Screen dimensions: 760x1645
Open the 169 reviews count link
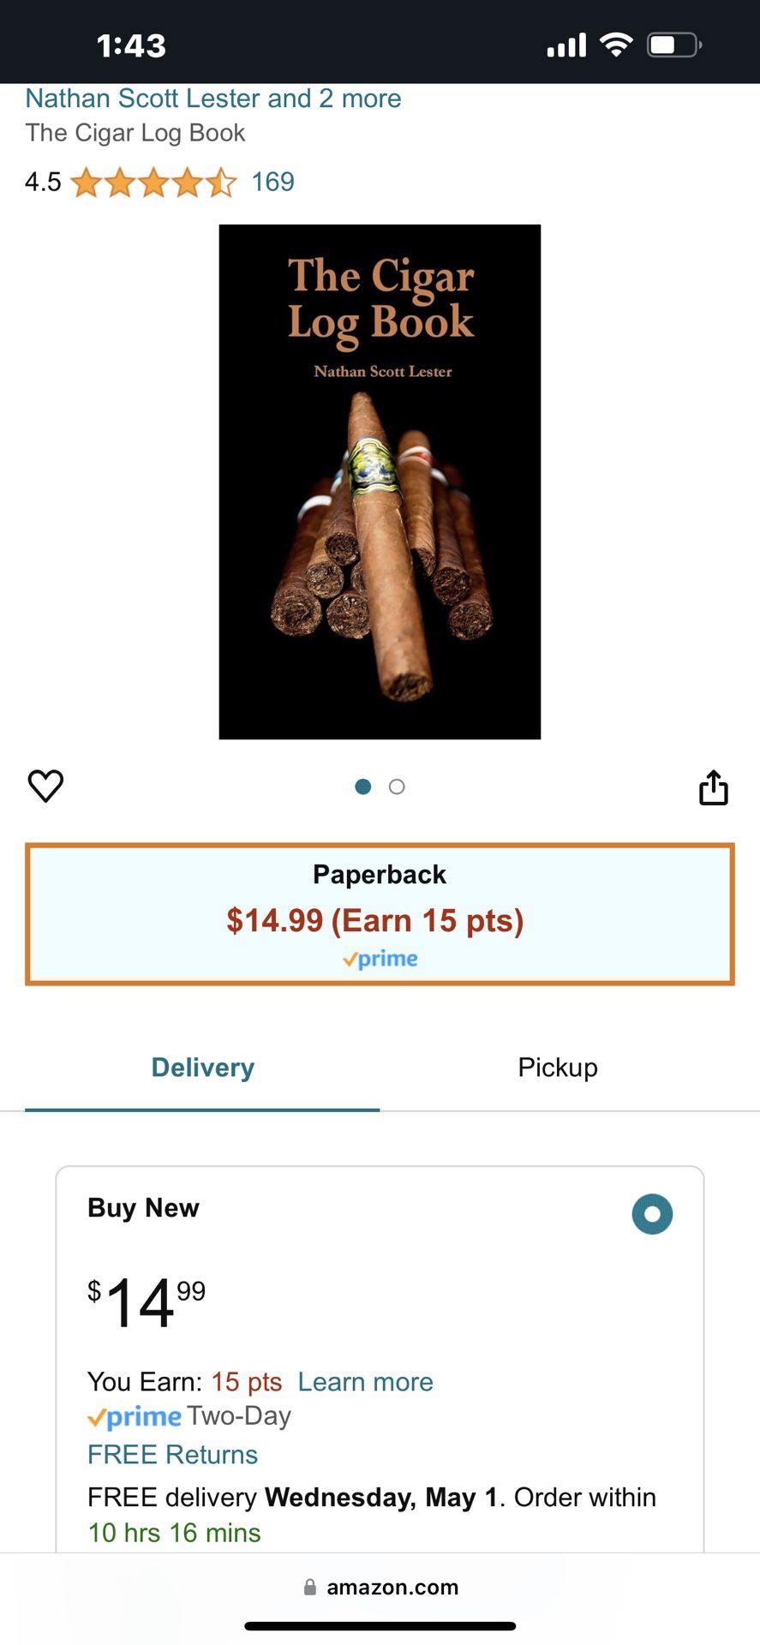pos(272,182)
